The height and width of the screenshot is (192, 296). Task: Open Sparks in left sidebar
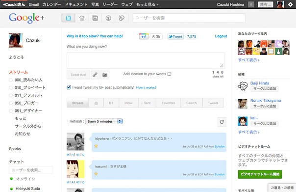pos(15,149)
